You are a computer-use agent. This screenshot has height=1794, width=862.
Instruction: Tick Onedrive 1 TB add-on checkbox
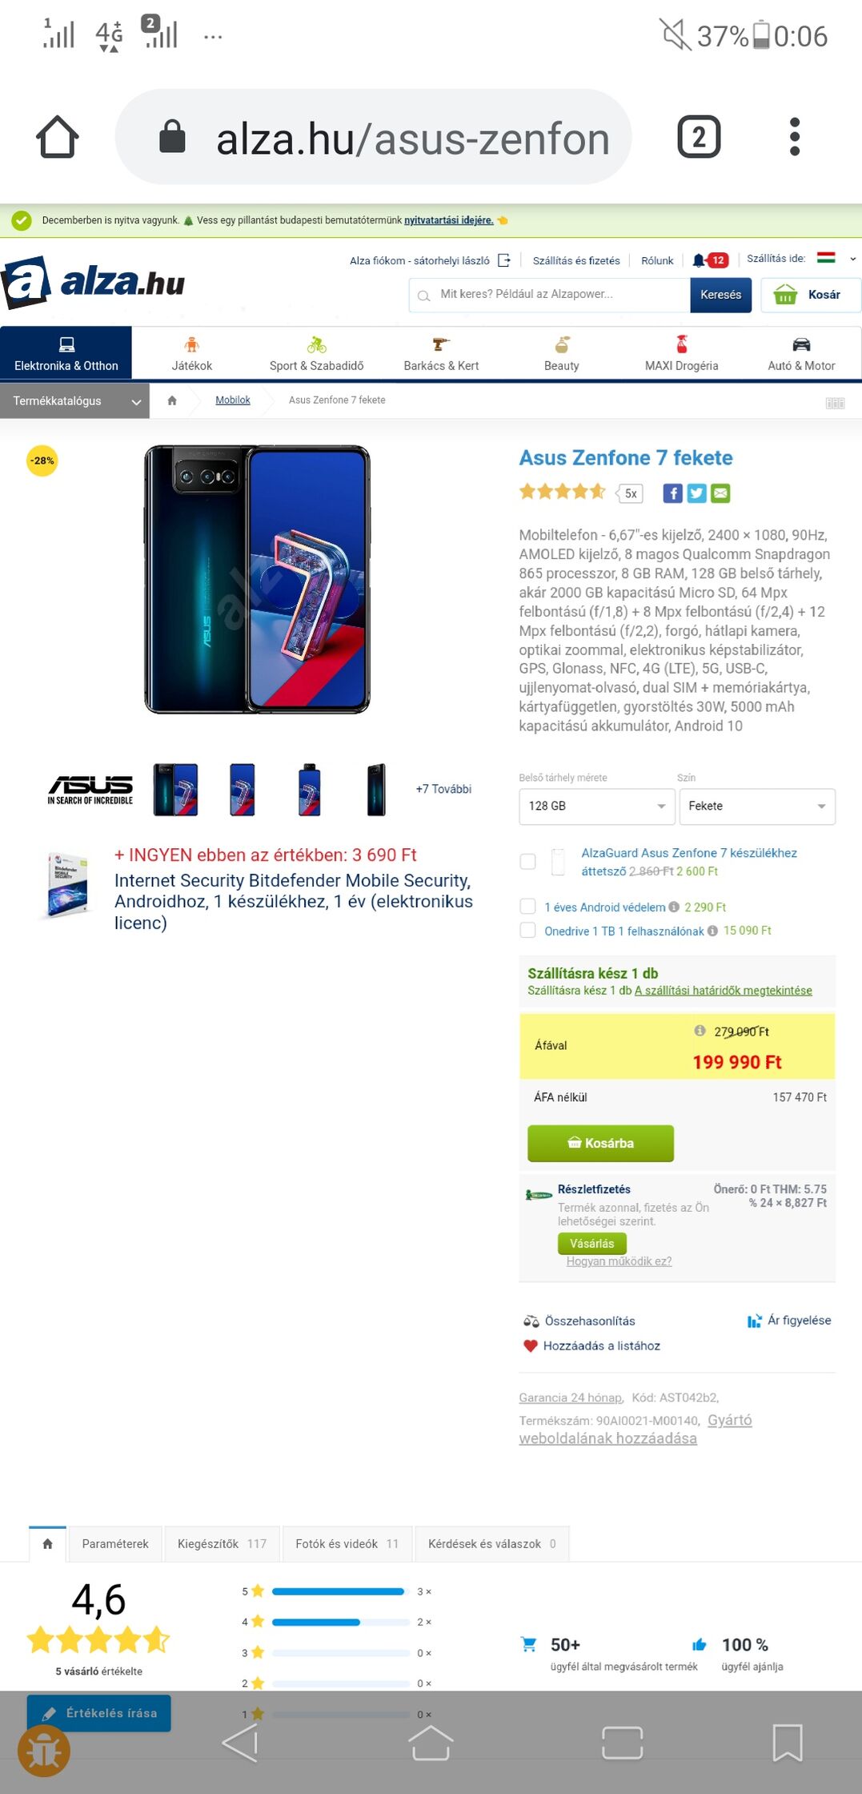point(527,931)
